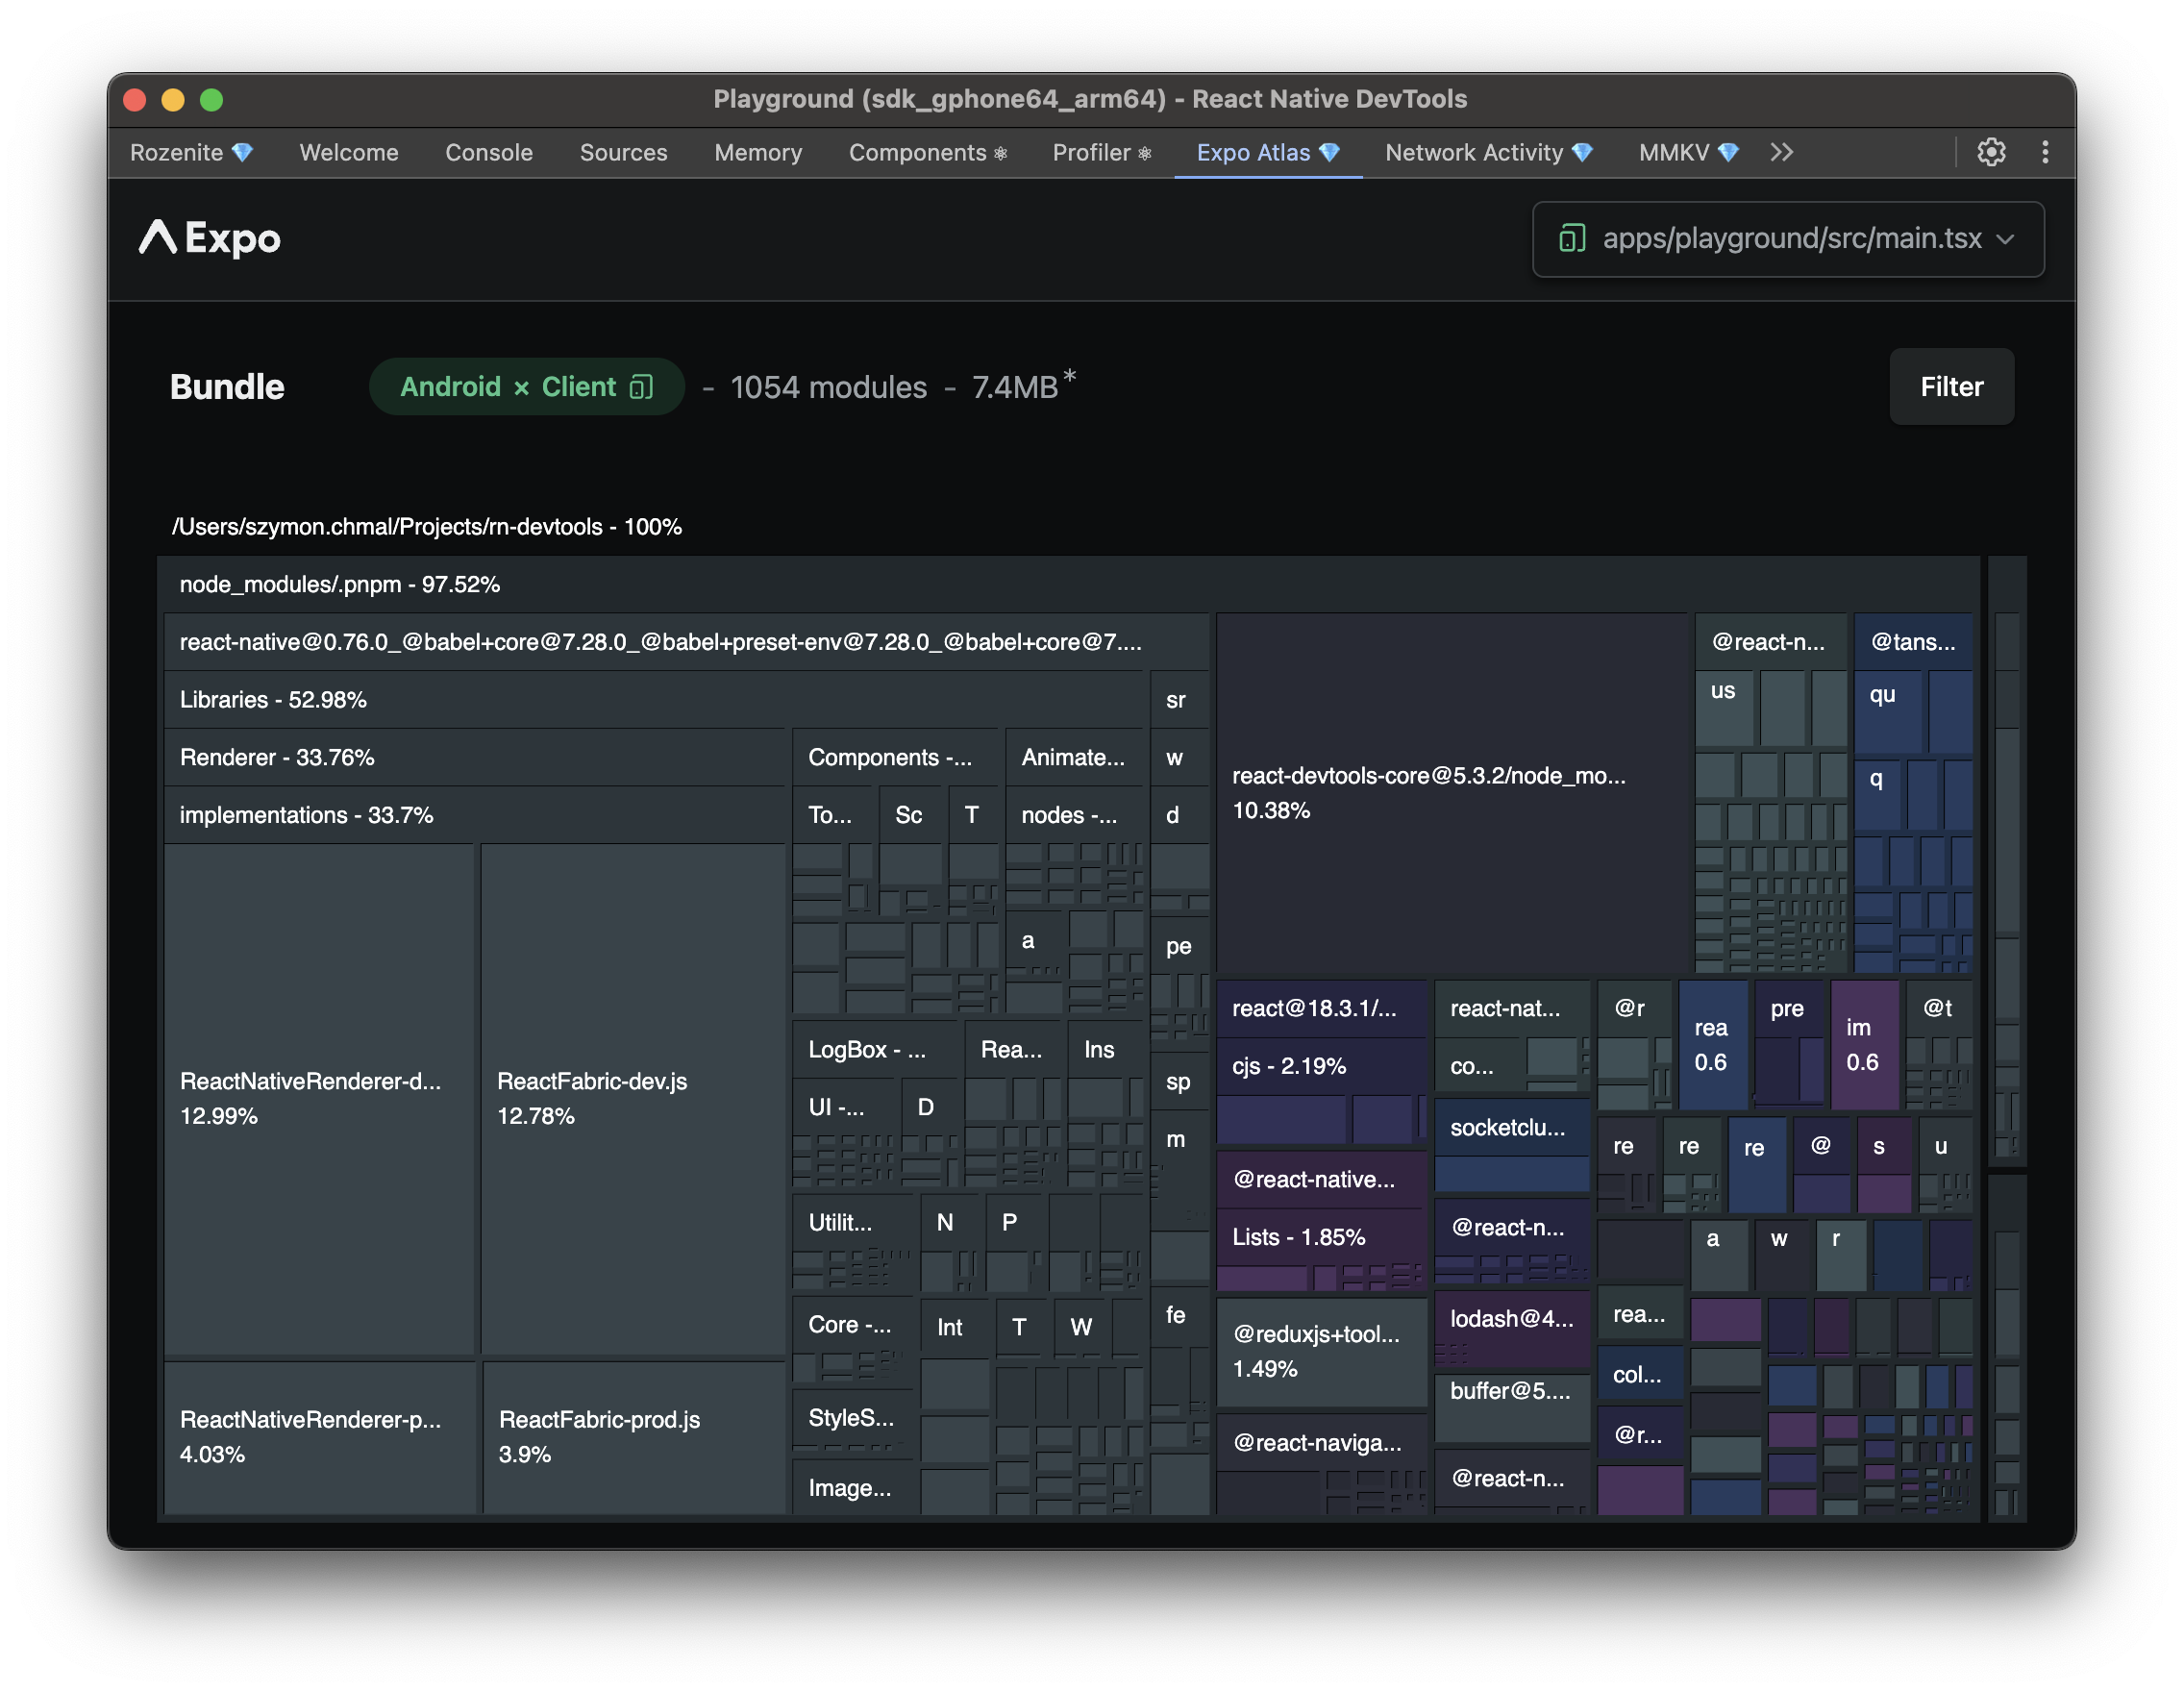Show more tabs via double chevron
Image resolution: width=2184 pixels, height=1692 pixels.
(x=1781, y=152)
